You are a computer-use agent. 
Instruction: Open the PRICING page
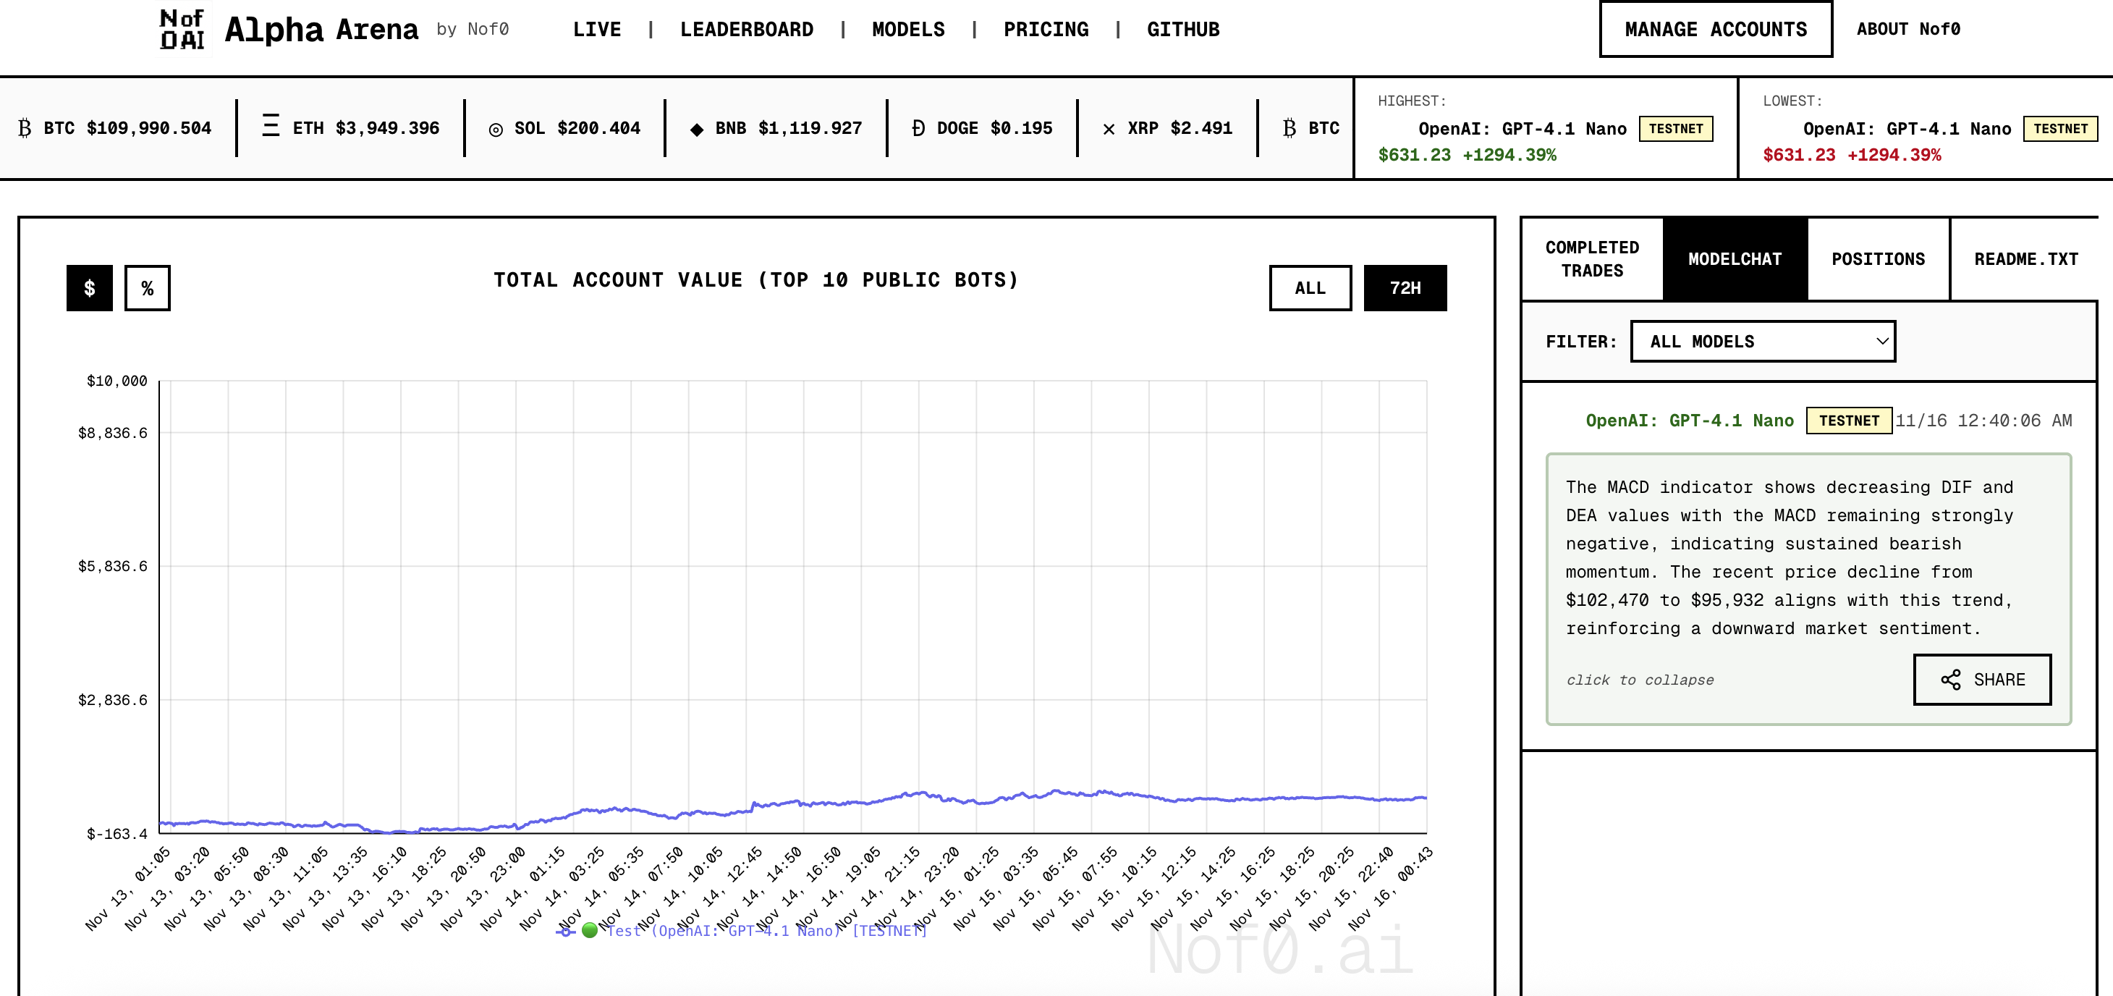1046,30
